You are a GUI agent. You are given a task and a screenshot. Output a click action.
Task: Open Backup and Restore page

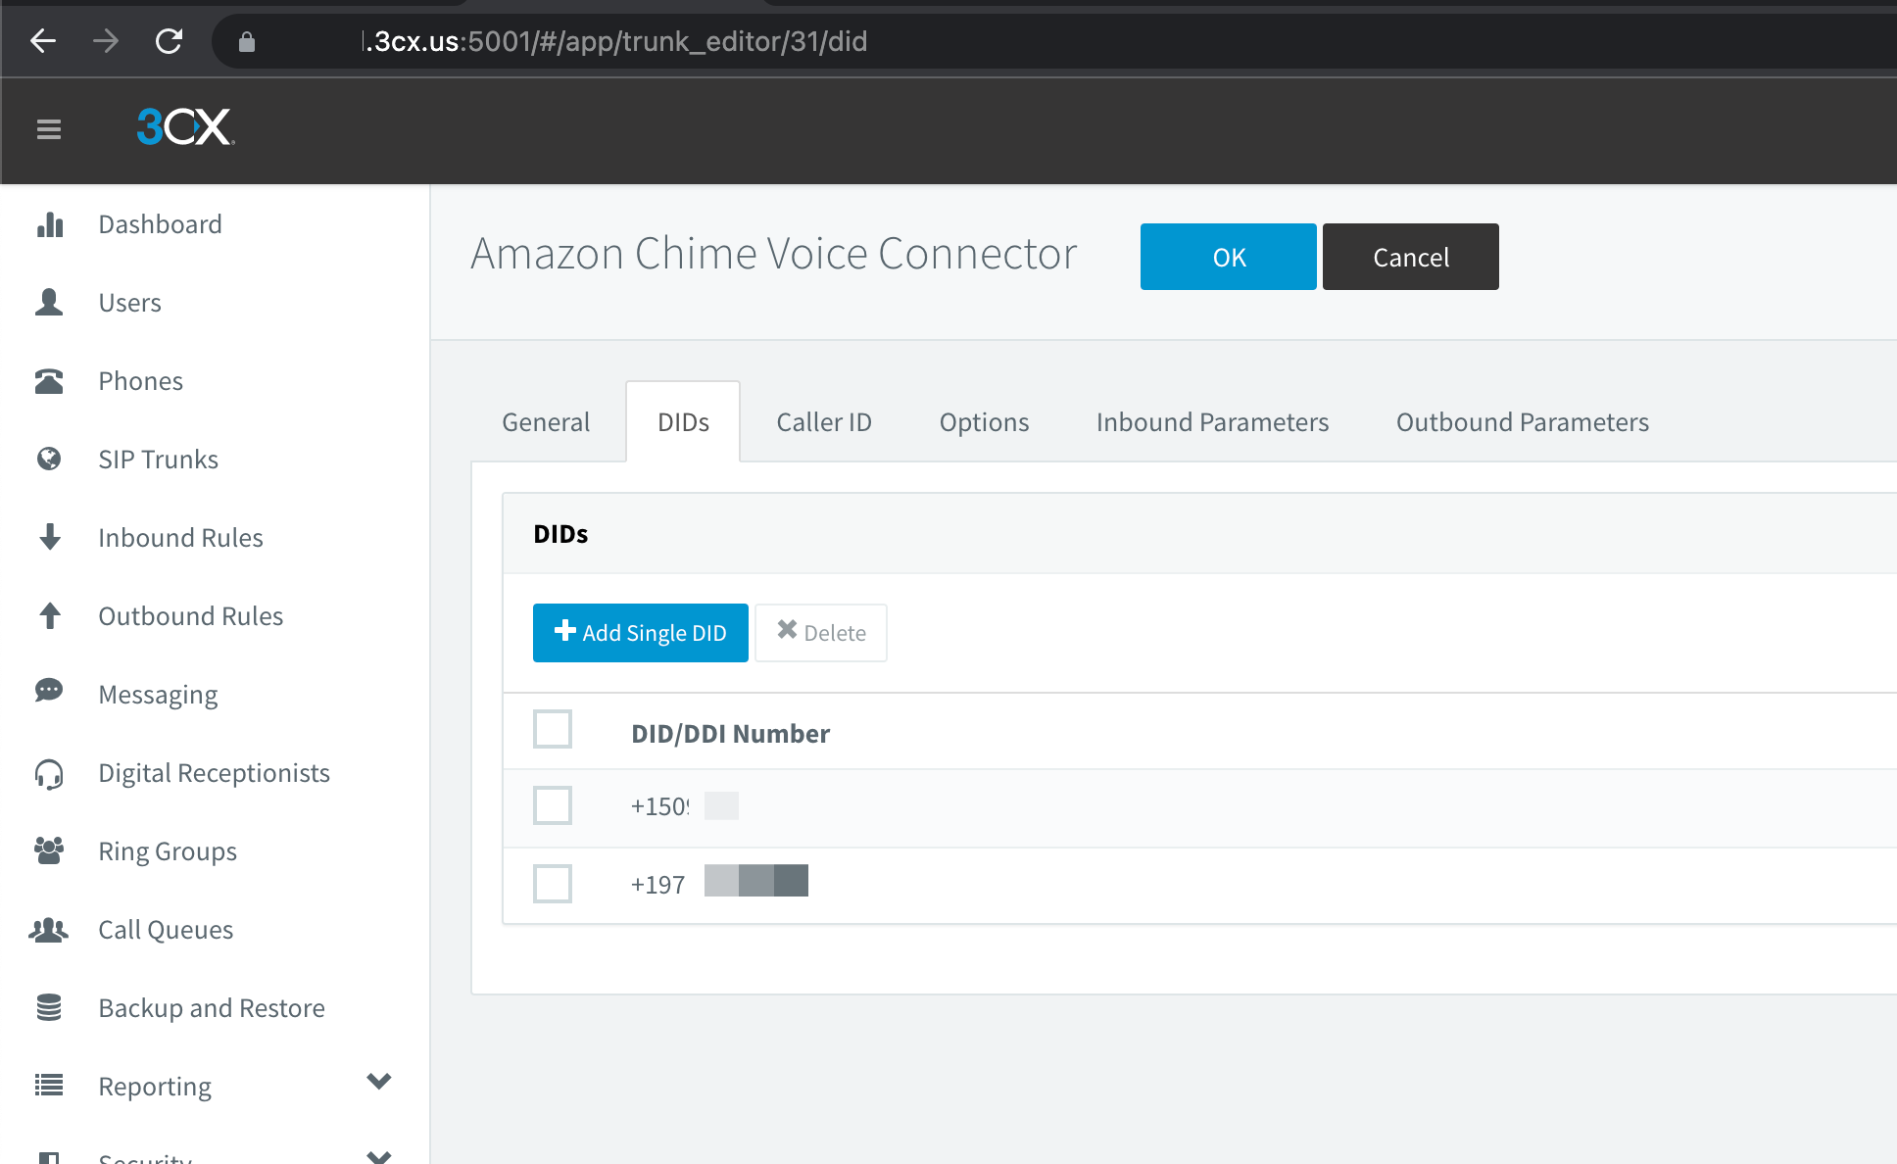212,1008
